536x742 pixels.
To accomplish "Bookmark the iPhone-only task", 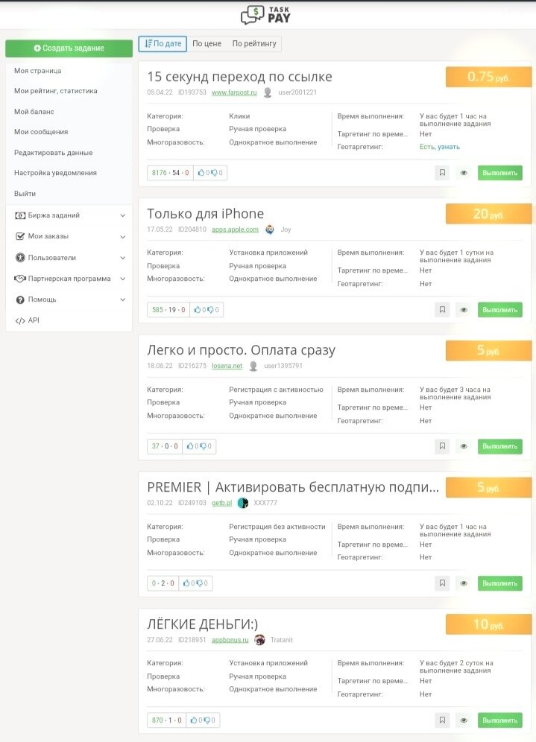I will (x=441, y=309).
